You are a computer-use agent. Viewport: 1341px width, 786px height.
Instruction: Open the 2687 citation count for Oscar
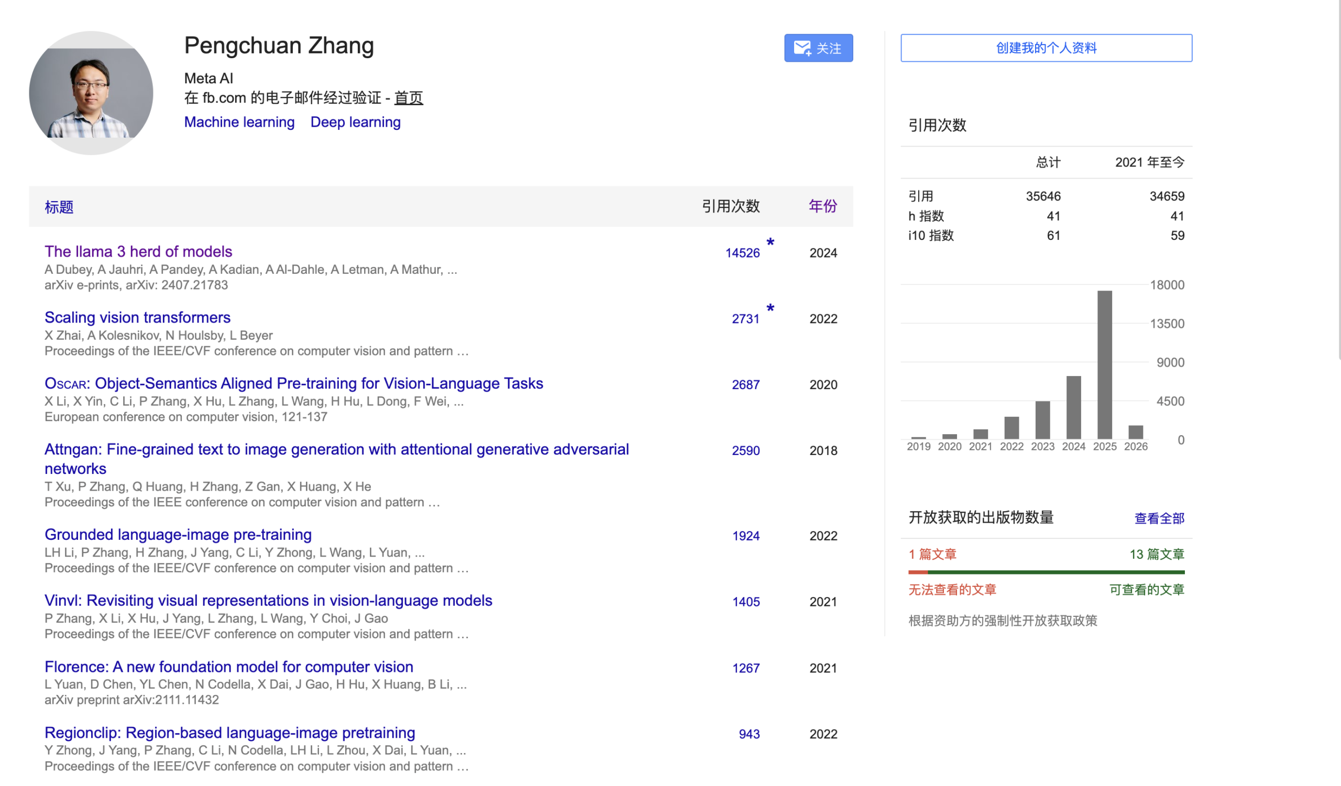point(745,384)
